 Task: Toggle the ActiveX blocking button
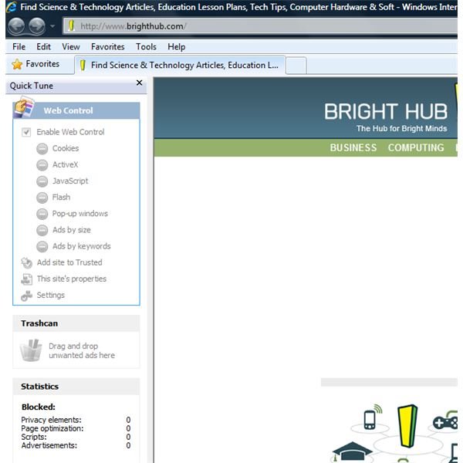pyautogui.click(x=42, y=165)
